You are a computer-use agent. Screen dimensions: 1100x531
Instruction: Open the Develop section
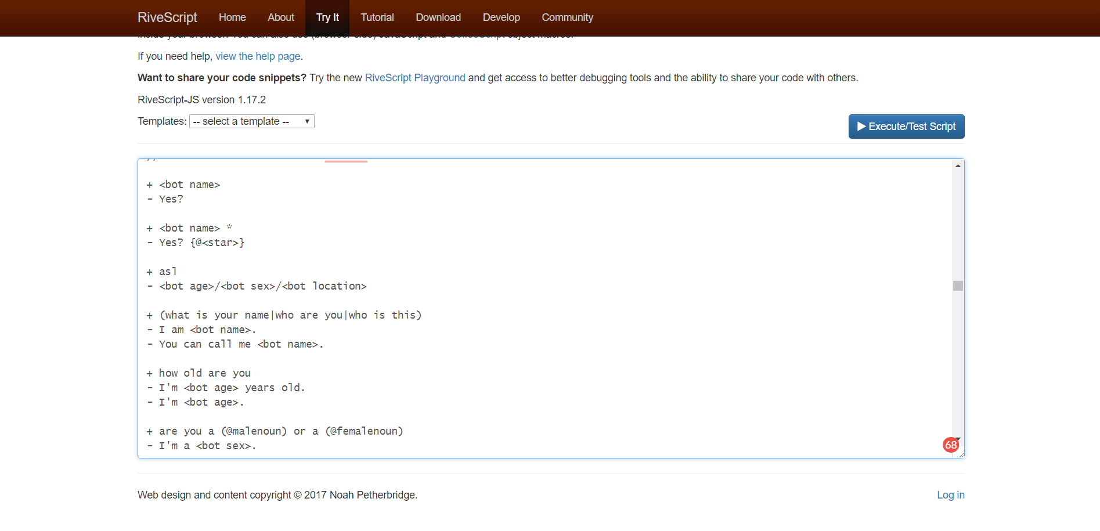[501, 17]
